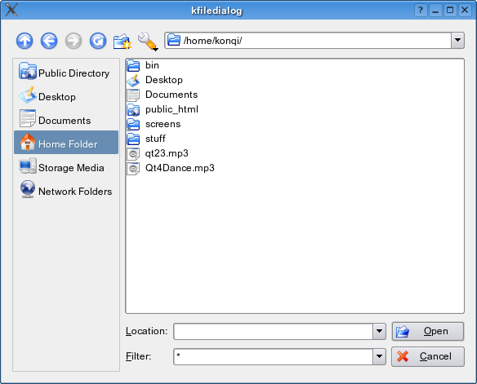Create a new folder
Screen dimensions: 477x384
click(123, 42)
